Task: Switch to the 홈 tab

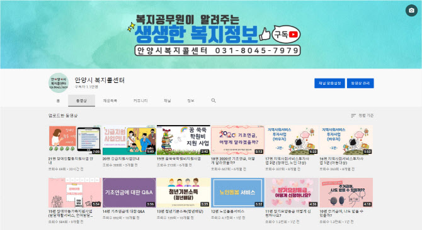Action: pos(58,101)
